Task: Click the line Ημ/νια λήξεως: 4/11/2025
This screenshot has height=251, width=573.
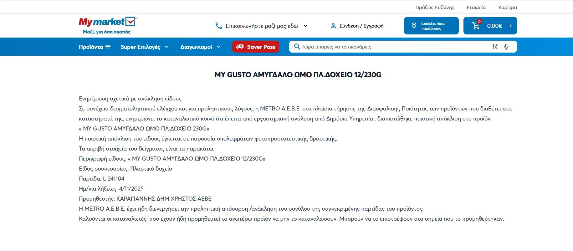Action: (111, 189)
